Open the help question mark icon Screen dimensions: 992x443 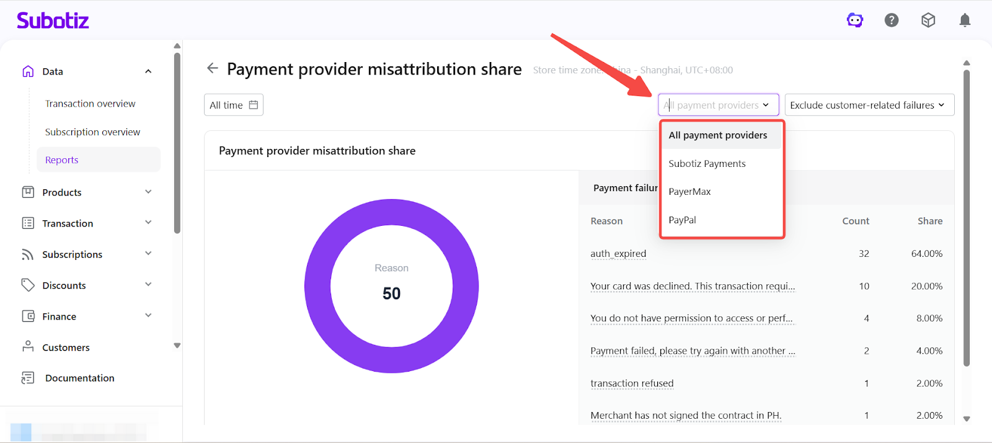click(x=892, y=20)
